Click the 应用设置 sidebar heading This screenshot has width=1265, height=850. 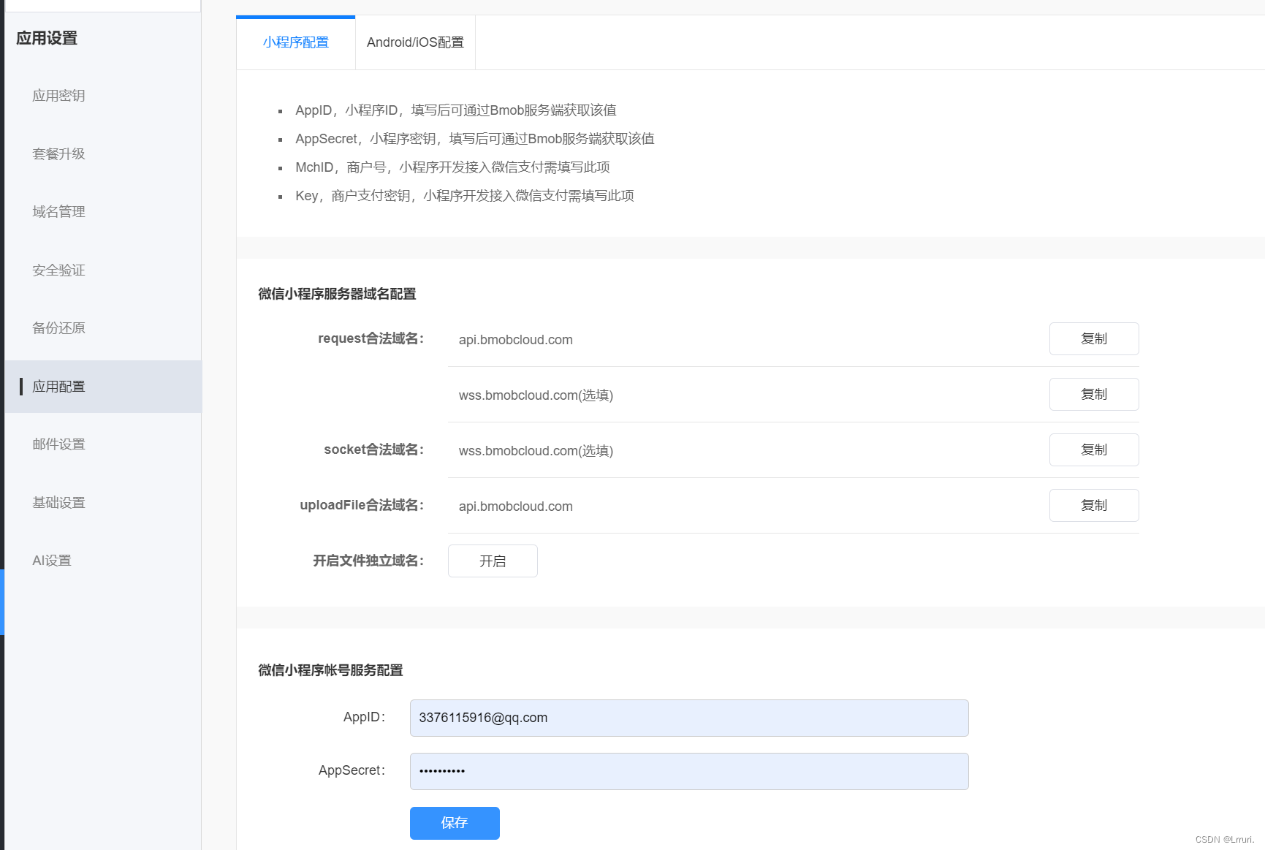point(46,38)
